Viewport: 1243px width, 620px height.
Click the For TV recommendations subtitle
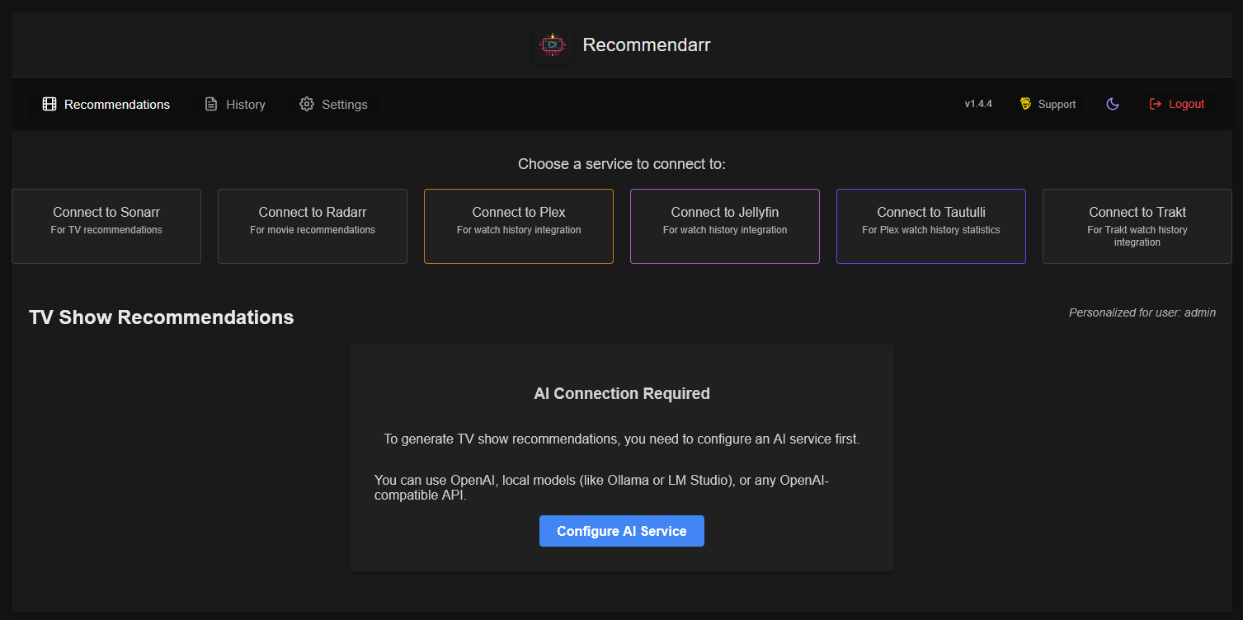(x=106, y=230)
